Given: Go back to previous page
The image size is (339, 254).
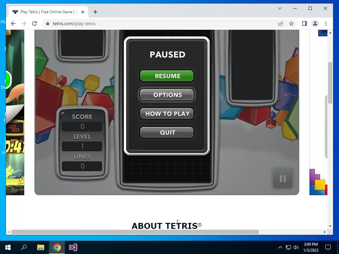Looking at the screenshot, I should pos(13,23).
